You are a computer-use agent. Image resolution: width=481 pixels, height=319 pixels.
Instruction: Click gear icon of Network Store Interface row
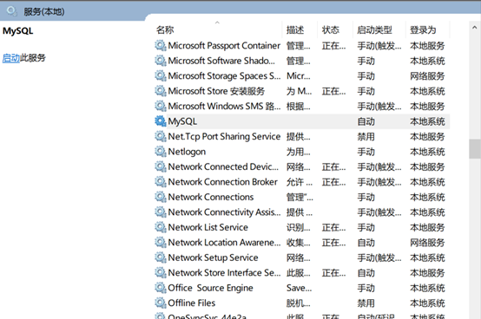[160, 273]
